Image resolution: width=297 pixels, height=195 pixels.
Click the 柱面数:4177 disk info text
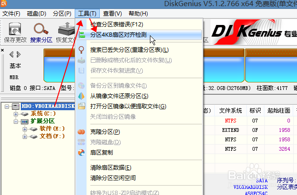[272, 88]
